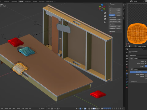Viewport: 147px width, 110px height.
Task: Open the Edge menu
Action: point(23,108)
